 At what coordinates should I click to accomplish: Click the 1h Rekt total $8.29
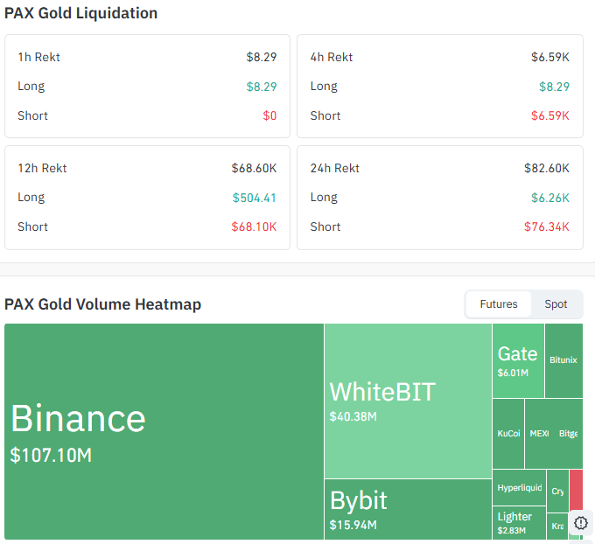coord(262,57)
